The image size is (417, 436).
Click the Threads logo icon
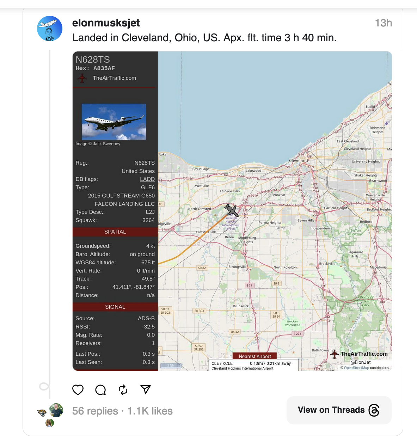[374, 410]
